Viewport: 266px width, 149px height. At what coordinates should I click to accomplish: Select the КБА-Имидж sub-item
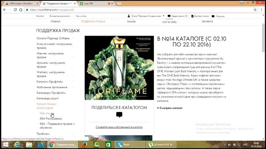click(47, 113)
